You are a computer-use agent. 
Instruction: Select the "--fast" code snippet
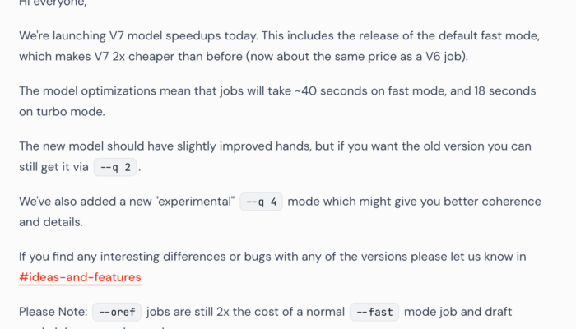(374, 312)
